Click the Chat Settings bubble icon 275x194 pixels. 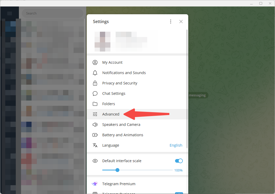pyautogui.click(x=95, y=94)
